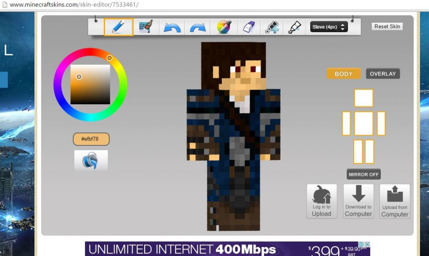
Task: Click the browser address bar URL
Action: tap(74, 5)
